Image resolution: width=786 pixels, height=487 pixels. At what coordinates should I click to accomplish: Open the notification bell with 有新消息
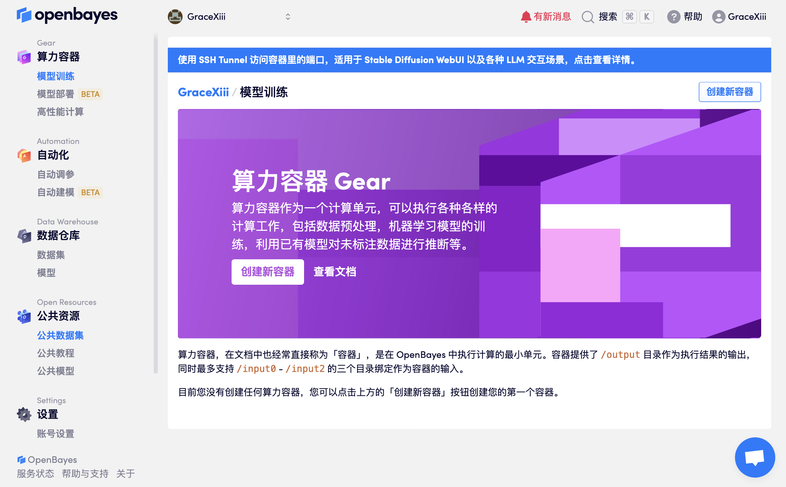point(526,16)
